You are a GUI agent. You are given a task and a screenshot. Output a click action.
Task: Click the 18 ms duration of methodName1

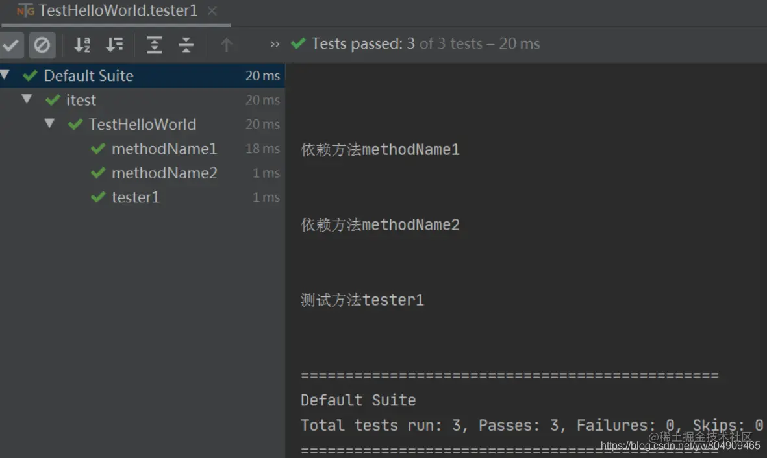pyautogui.click(x=262, y=149)
